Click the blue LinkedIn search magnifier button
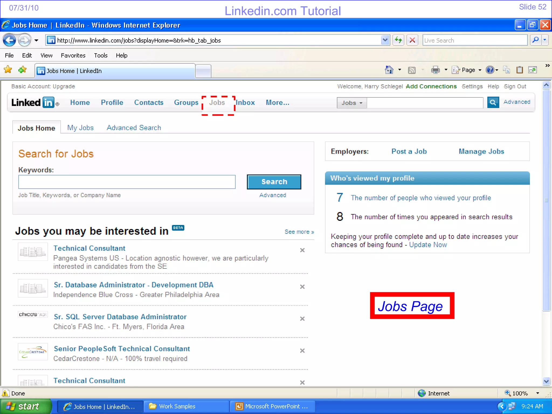The image size is (552, 414). 493,102
